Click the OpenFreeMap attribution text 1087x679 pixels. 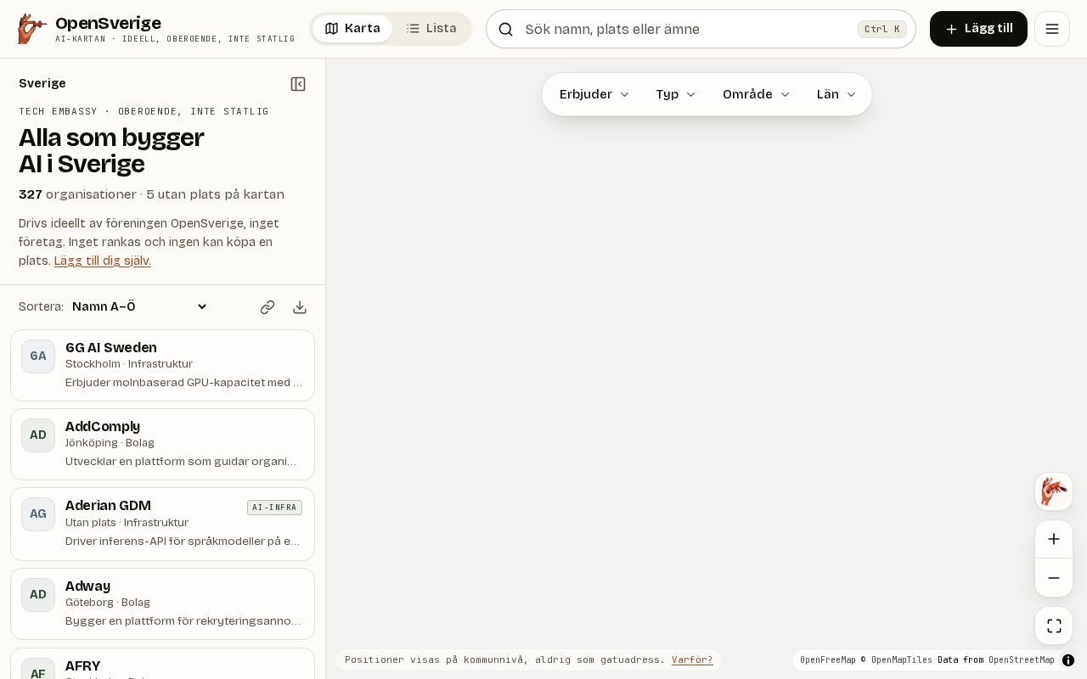pos(827,660)
